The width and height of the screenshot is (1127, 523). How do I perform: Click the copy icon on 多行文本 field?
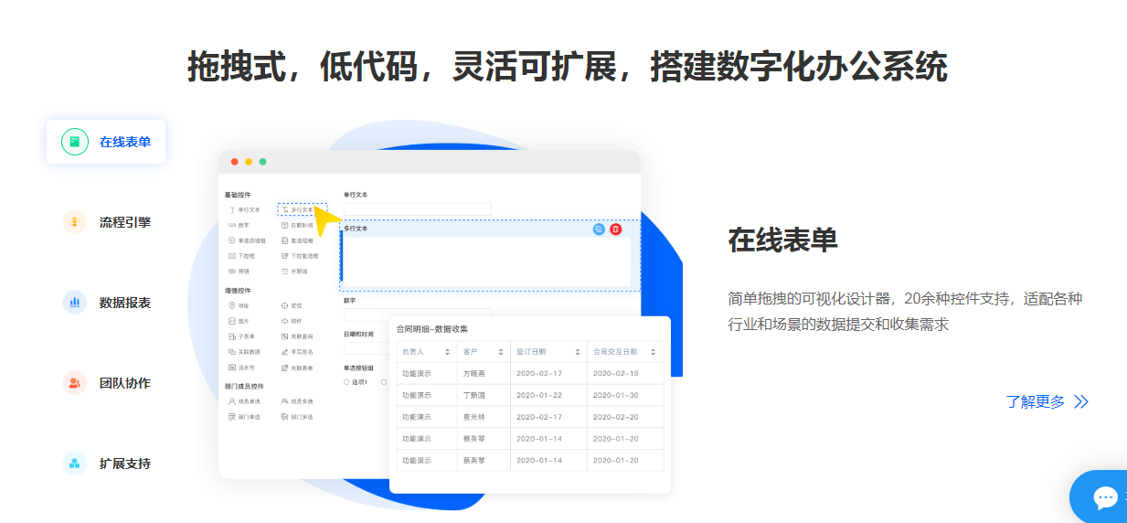point(599,229)
